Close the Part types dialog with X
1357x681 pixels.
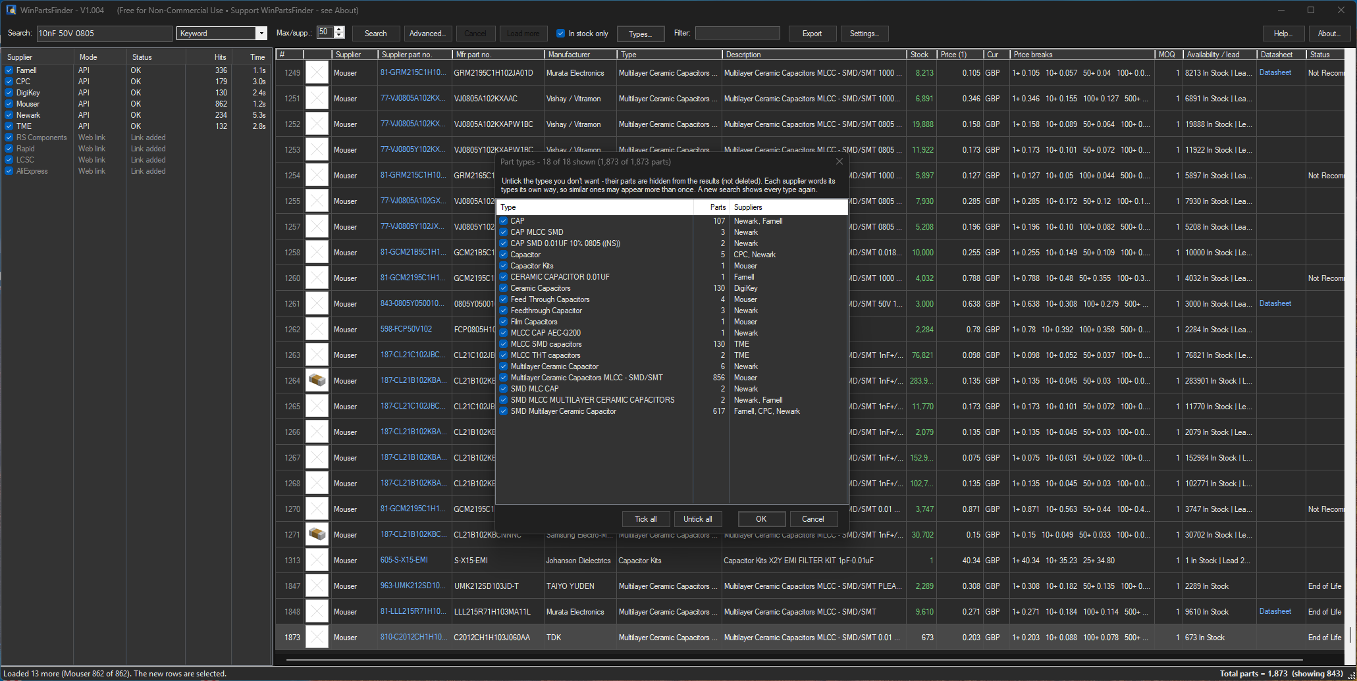[839, 161]
